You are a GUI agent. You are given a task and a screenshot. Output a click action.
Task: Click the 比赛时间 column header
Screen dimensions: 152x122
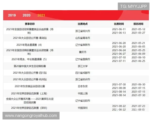[x=119, y=24]
